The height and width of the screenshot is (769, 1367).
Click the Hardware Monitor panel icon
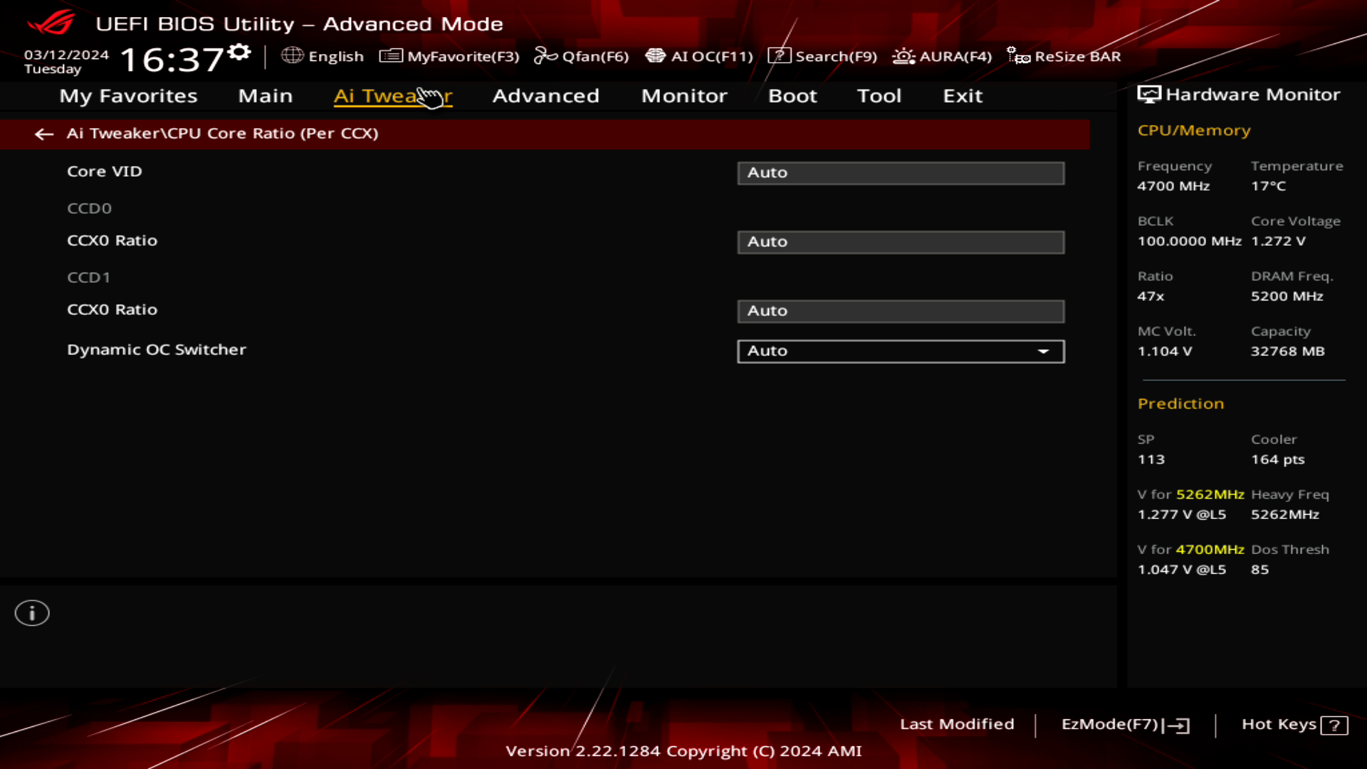click(x=1149, y=93)
